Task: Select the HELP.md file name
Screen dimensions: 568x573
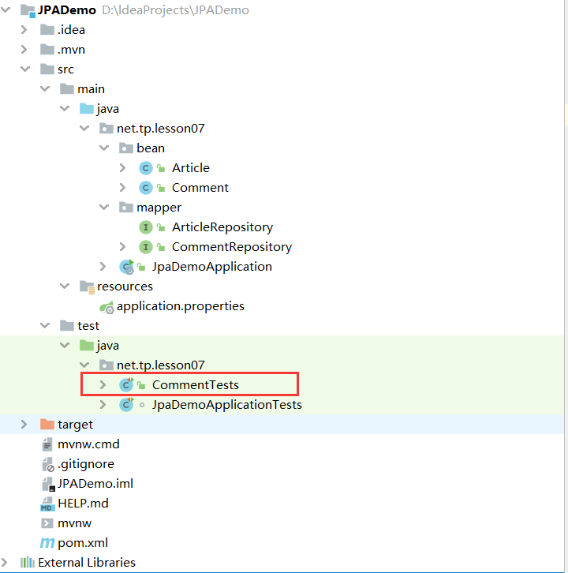Action: tap(84, 504)
